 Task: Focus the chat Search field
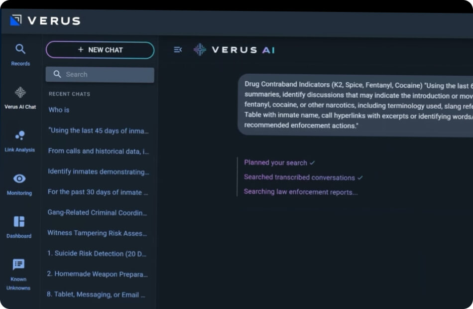pyautogui.click(x=100, y=74)
